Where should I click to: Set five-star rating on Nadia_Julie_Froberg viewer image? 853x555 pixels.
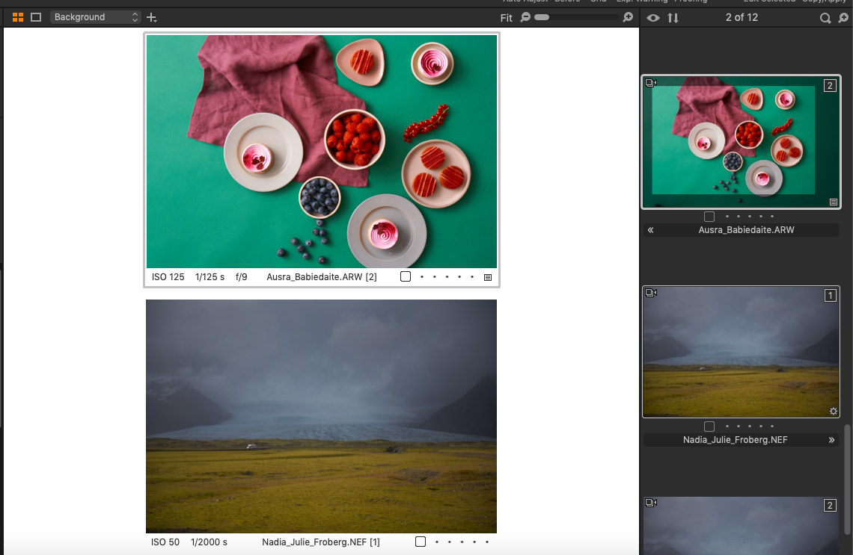click(487, 542)
